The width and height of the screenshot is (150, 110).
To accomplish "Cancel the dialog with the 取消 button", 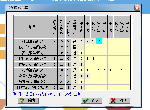I will point(119,100).
